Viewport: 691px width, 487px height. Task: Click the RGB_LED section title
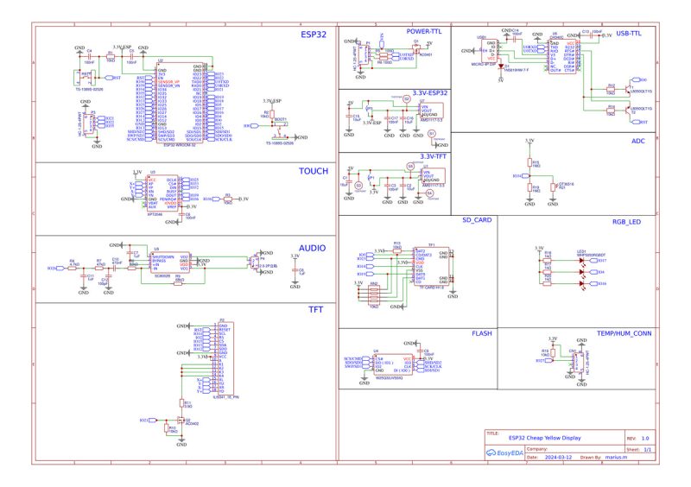(x=626, y=222)
